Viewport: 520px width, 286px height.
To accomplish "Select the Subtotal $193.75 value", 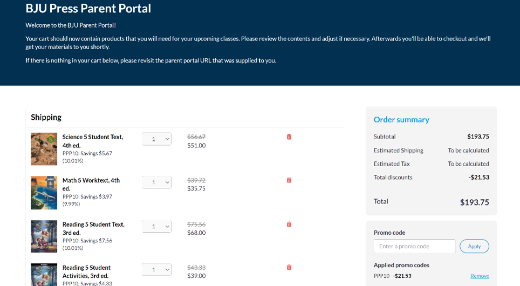I will click(x=478, y=137).
